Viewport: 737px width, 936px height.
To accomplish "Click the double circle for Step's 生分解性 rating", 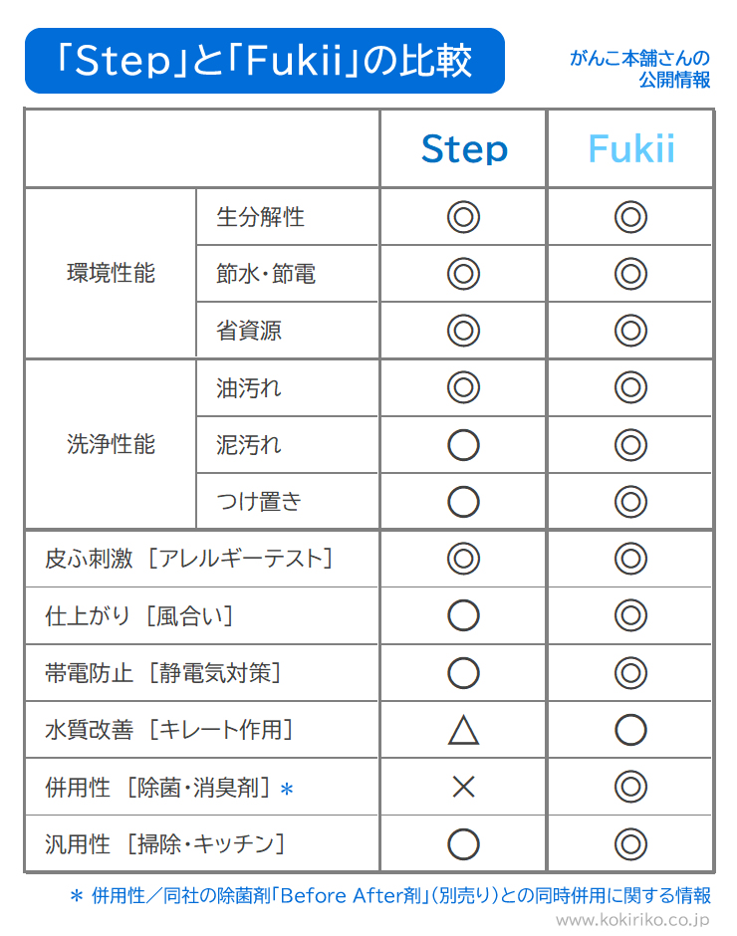I will [463, 217].
